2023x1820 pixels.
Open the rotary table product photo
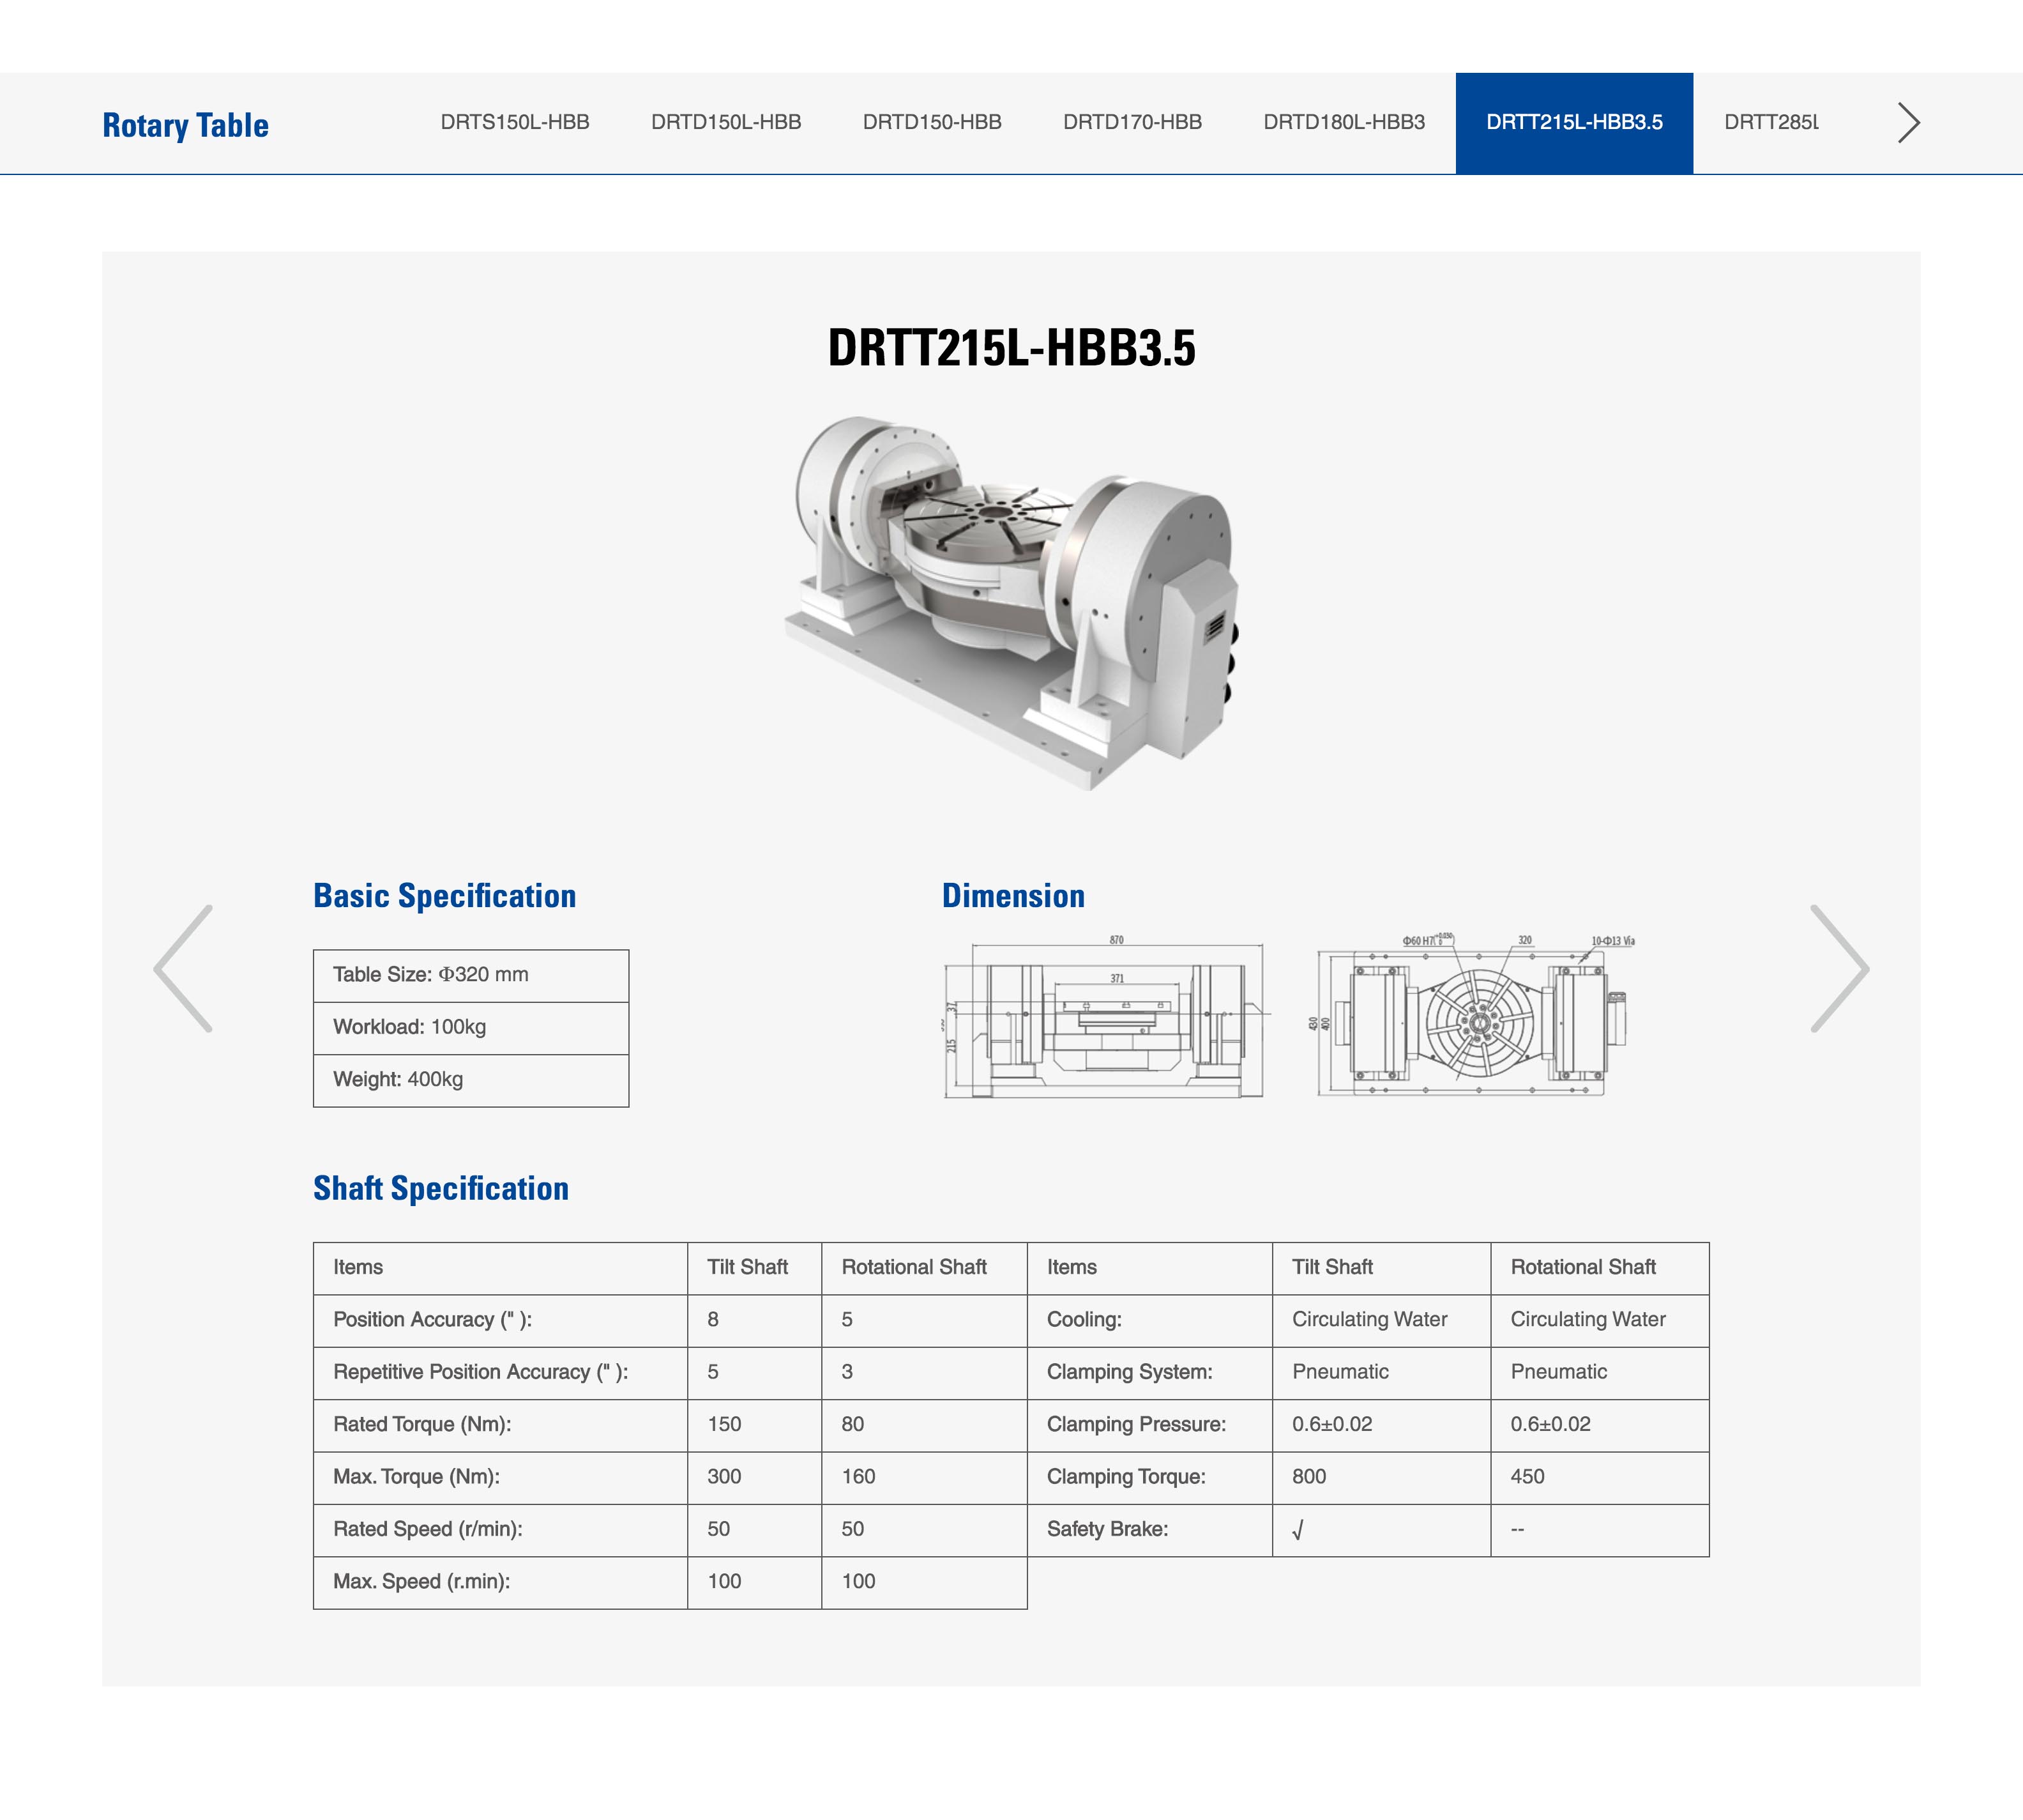(1010, 603)
